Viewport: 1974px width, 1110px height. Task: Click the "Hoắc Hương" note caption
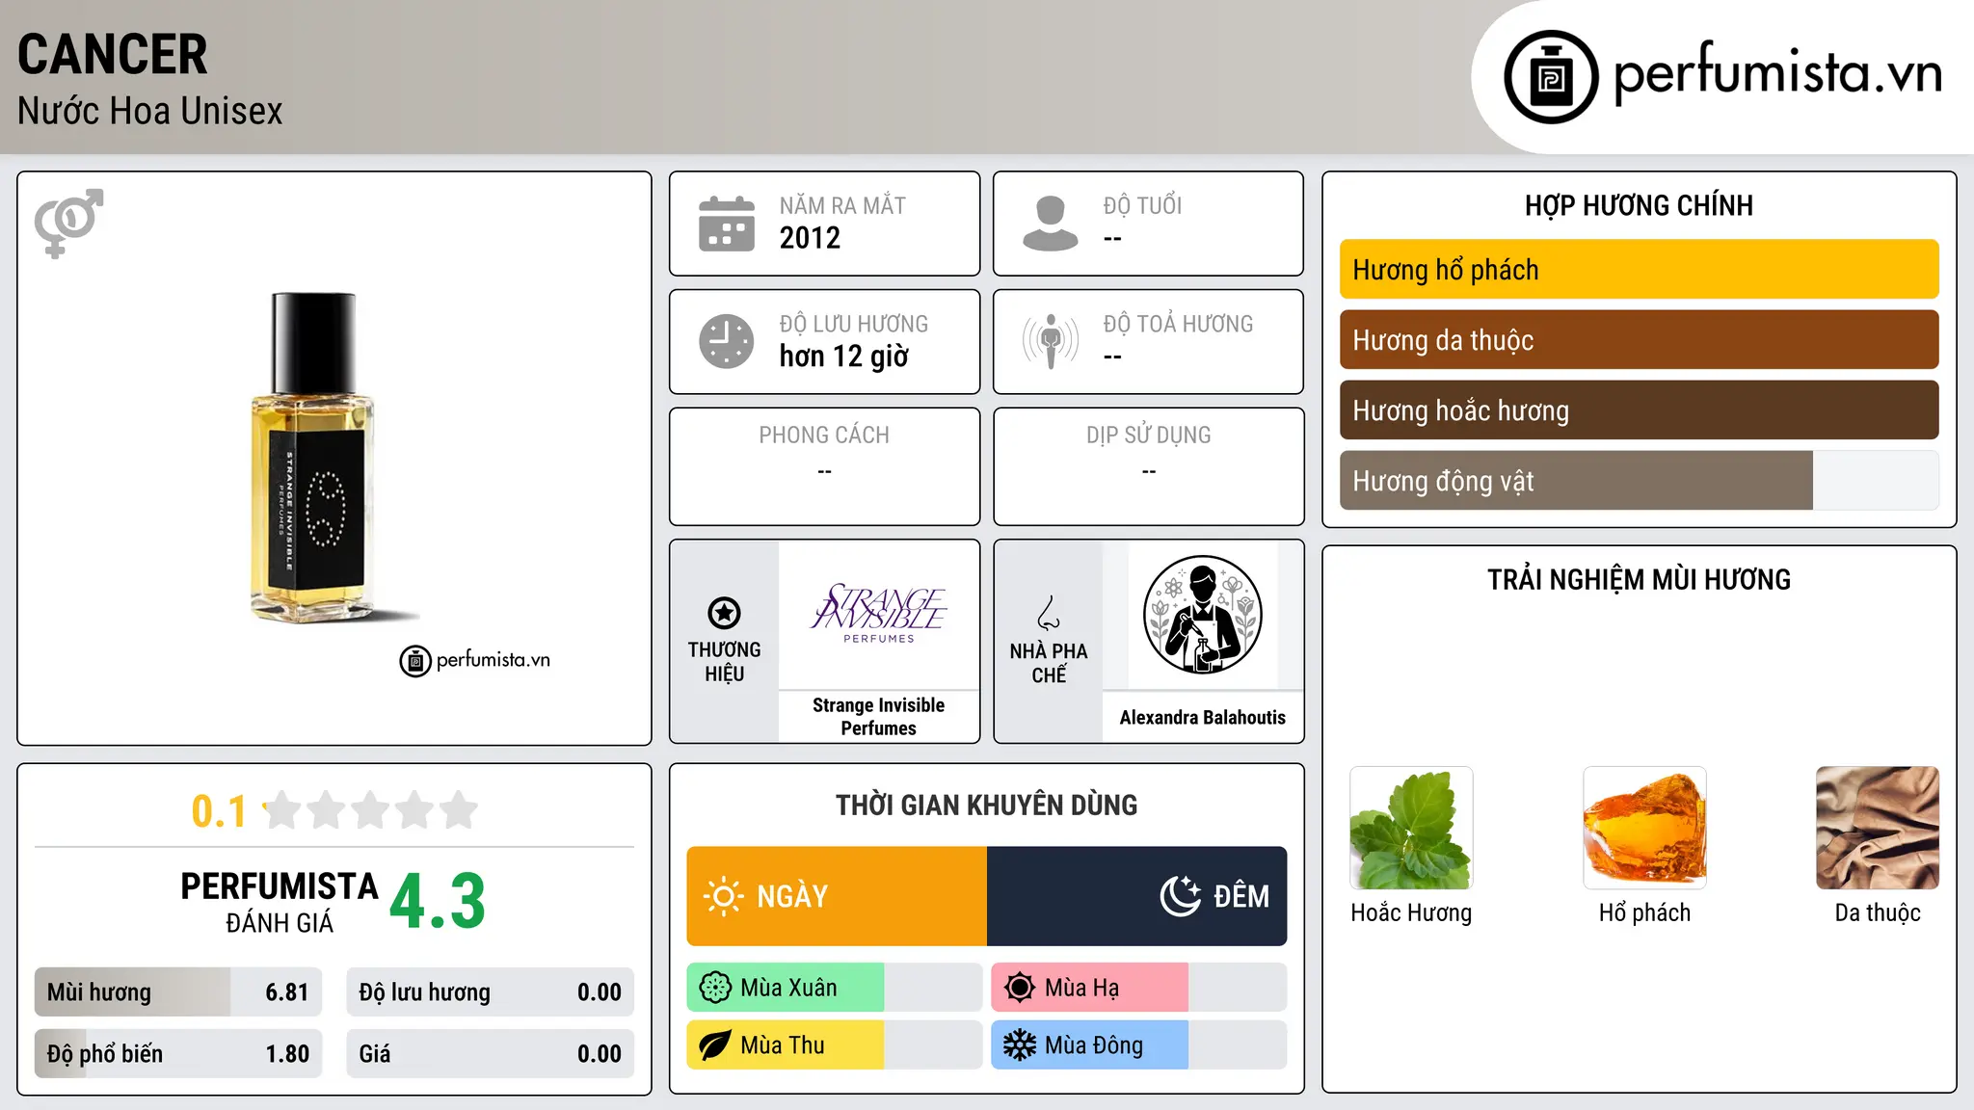click(1411, 912)
